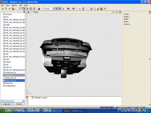Image resolution: width=151 pixels, height=113 pixels.
Task: Switch to vertices editing level icon
Action: (2, 9)
